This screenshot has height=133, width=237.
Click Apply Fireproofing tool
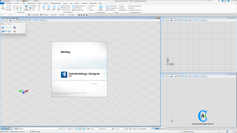click(x=78, y=10)
